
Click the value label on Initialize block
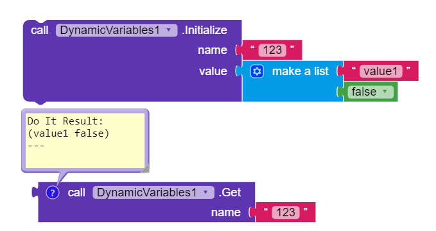(x=213, y=71)
